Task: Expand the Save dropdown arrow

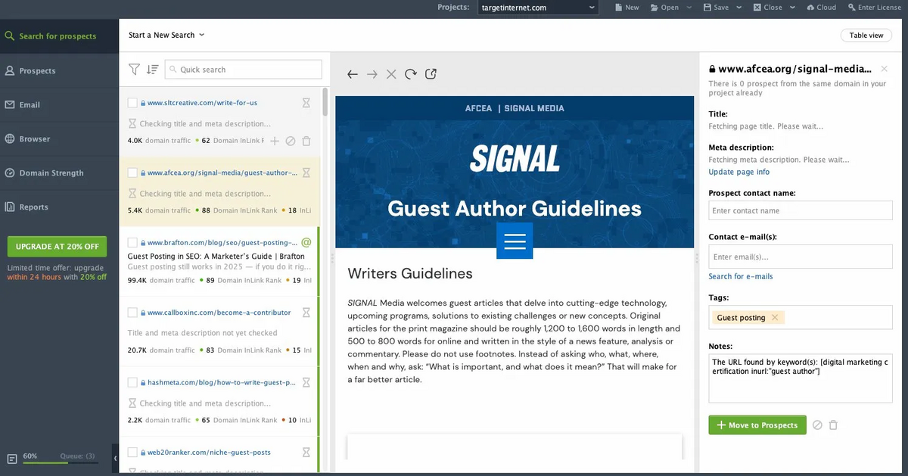Action: point(740,8)
